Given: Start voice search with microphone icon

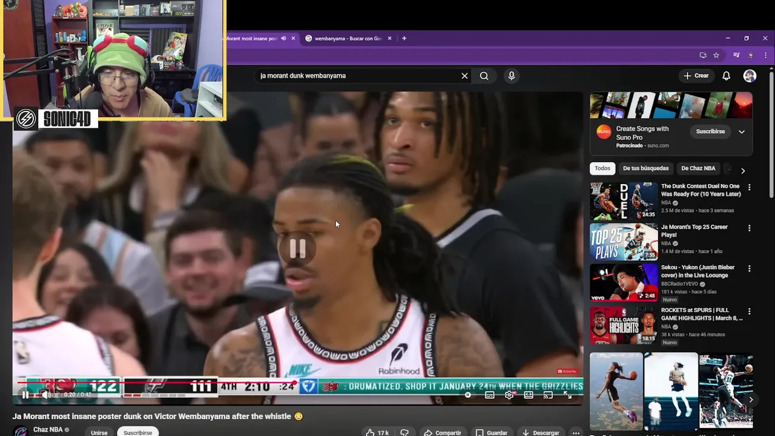Looking at the screenshot, I should point(512,76).
